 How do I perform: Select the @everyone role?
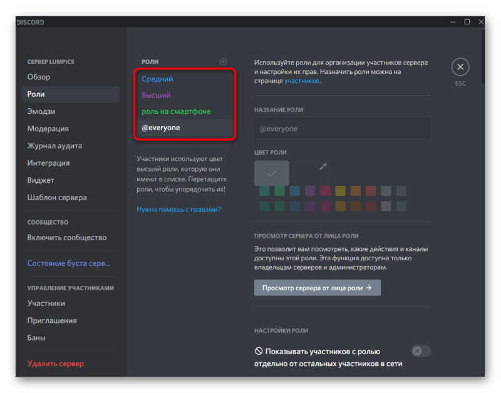pyautogui.click(x=185, y=128)
